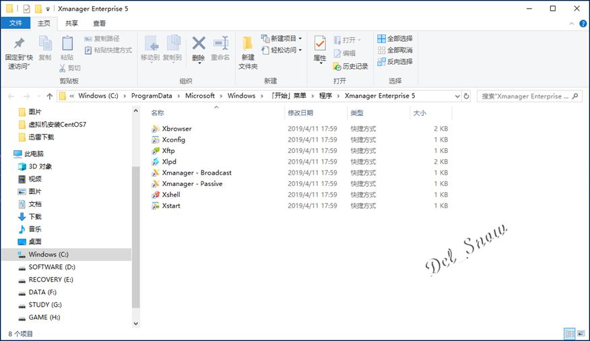The height and width of the screenshot is (341, 590).
Task: Click Windows (C:) in address path
Action: pyautogui.click(x=98, y=96)
